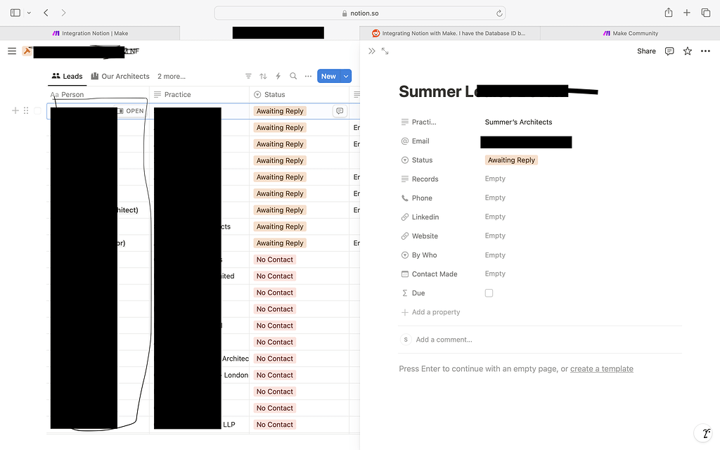Image resolution: width=720 pixels, height=450 pixels.
Task: Open the filter icon in the Leads toolbar
Action: click(x=248, y=75)
